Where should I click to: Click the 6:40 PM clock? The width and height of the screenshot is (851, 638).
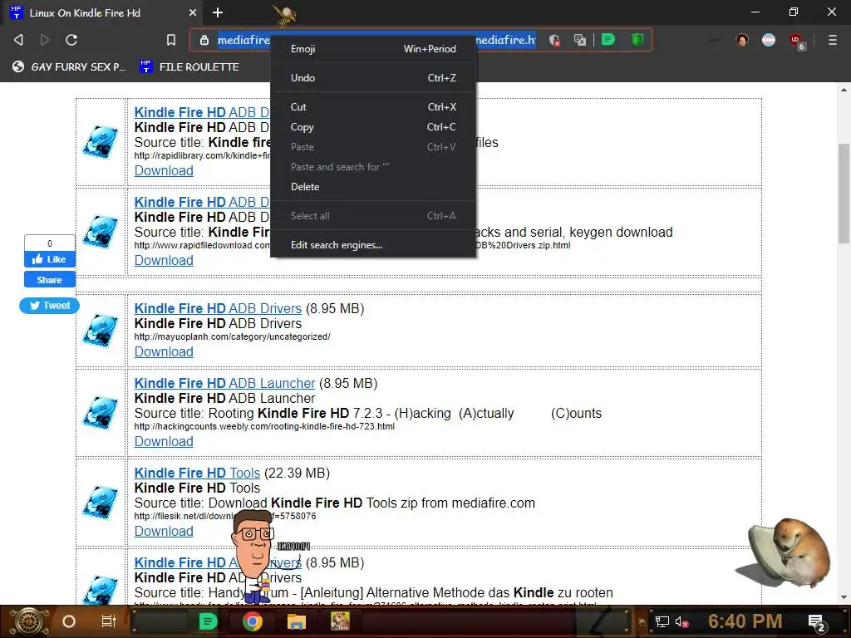[745, 621]
